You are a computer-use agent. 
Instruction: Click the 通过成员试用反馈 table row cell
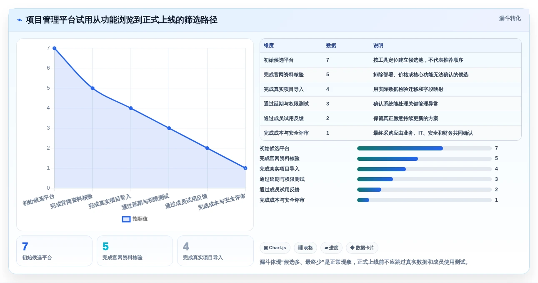pyautogui.click(x=284, y=119)
